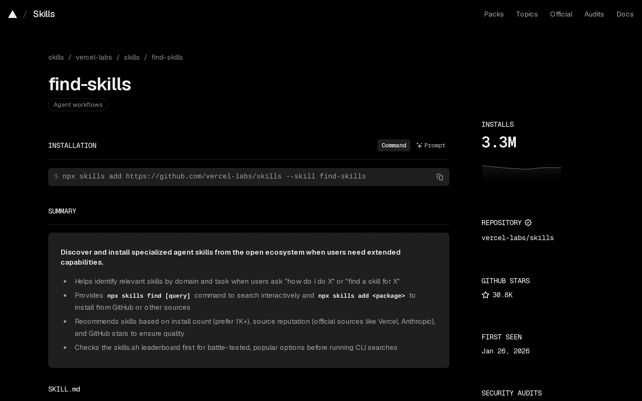Click the 30.8K stars value
The image size is (642, 401).
pos(503,295)
